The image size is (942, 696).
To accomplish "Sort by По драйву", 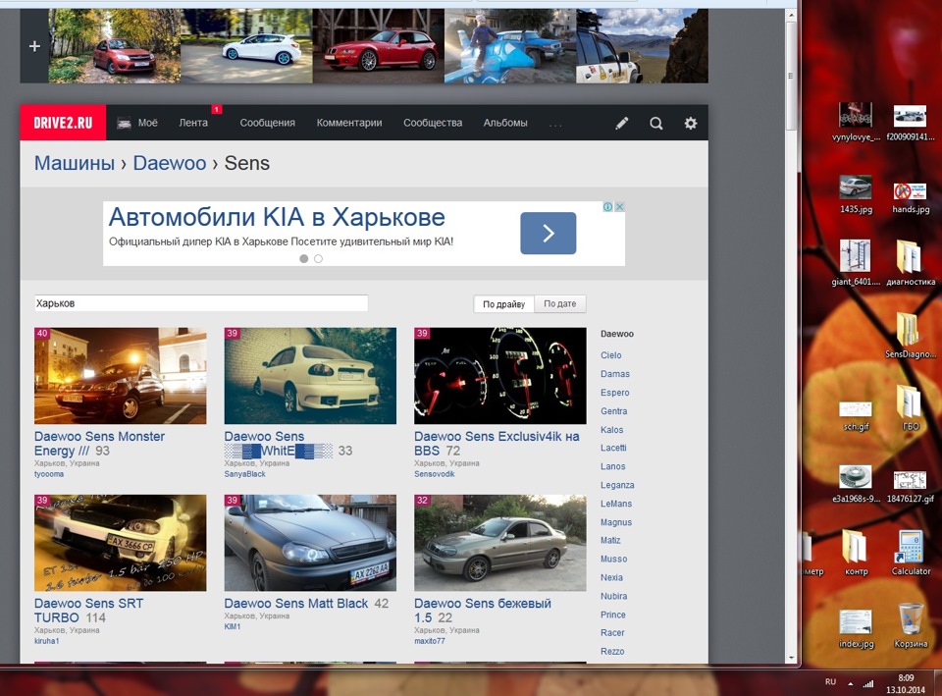I will point(503,304).
